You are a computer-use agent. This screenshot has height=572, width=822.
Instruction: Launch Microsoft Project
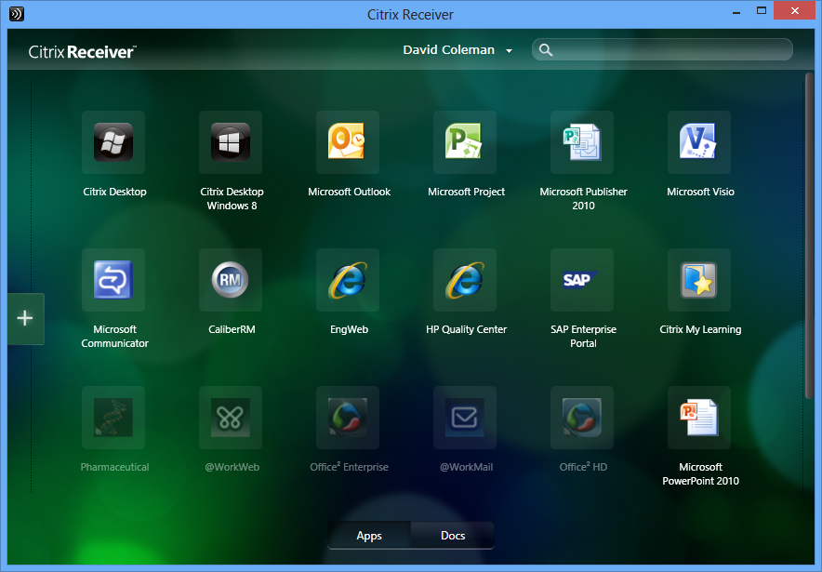(x=465, y=142)
